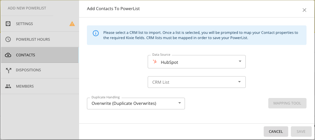This screenshot has width=315, height=140.
Task: Click the Save button
Action: (301, 132)
